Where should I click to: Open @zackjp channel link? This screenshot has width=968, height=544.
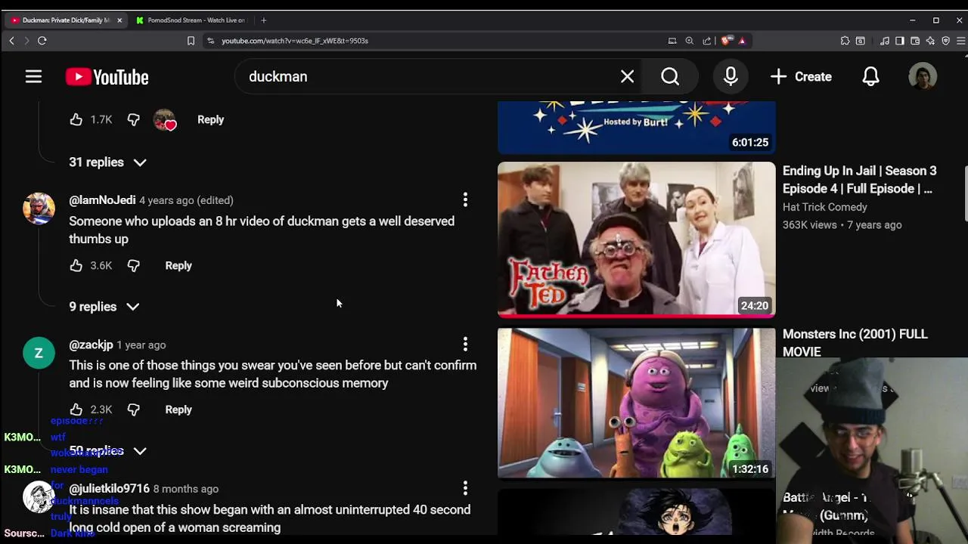pos(91,345)
